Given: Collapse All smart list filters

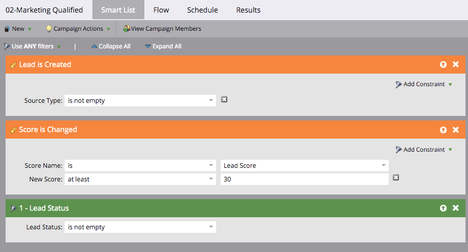Looking at the screenshot, I should pyautogui.click(x=111, y=46).
